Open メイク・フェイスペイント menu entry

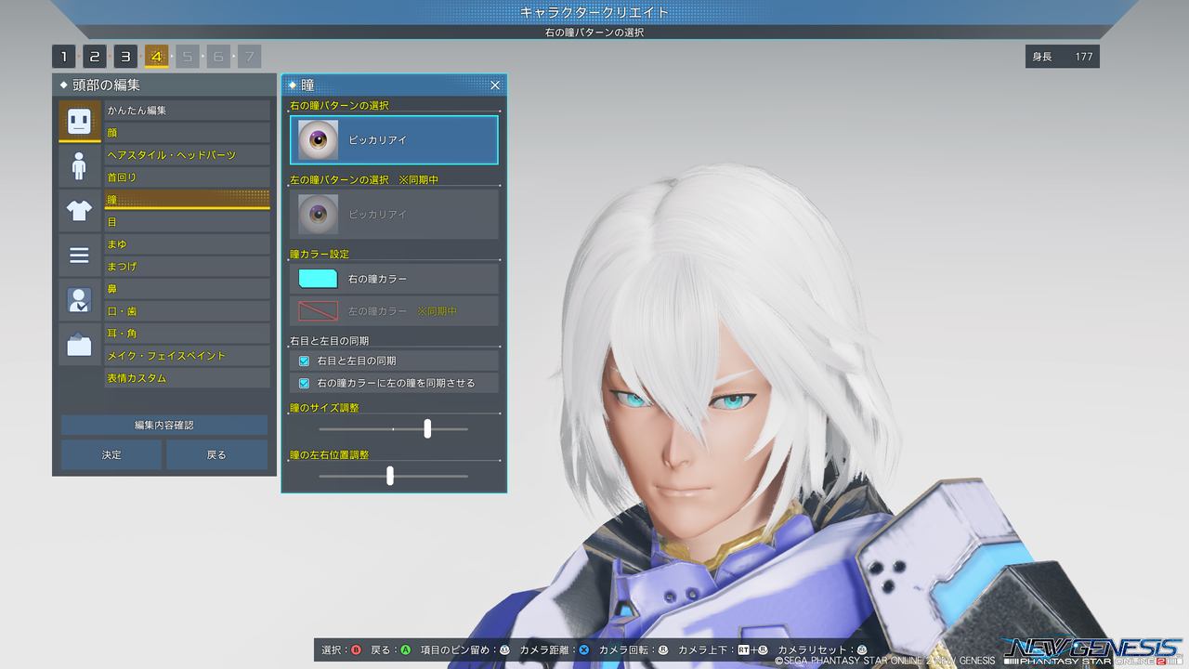point(187,356)
